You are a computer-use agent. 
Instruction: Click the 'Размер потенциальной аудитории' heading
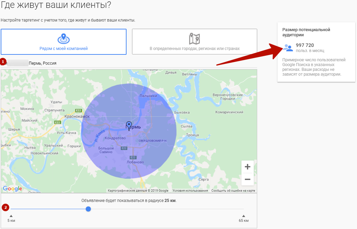point(306,32)
